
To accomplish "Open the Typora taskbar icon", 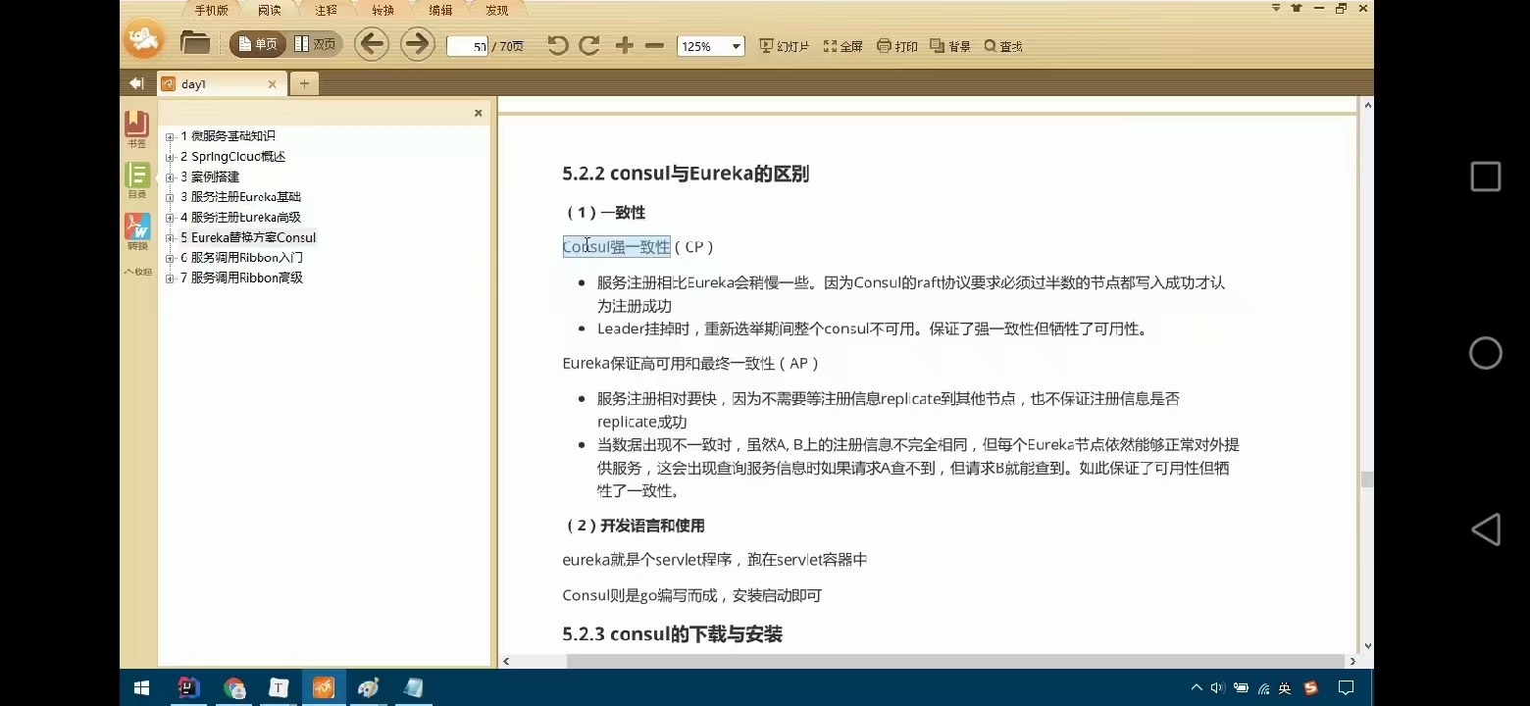I will click(279, 688).
